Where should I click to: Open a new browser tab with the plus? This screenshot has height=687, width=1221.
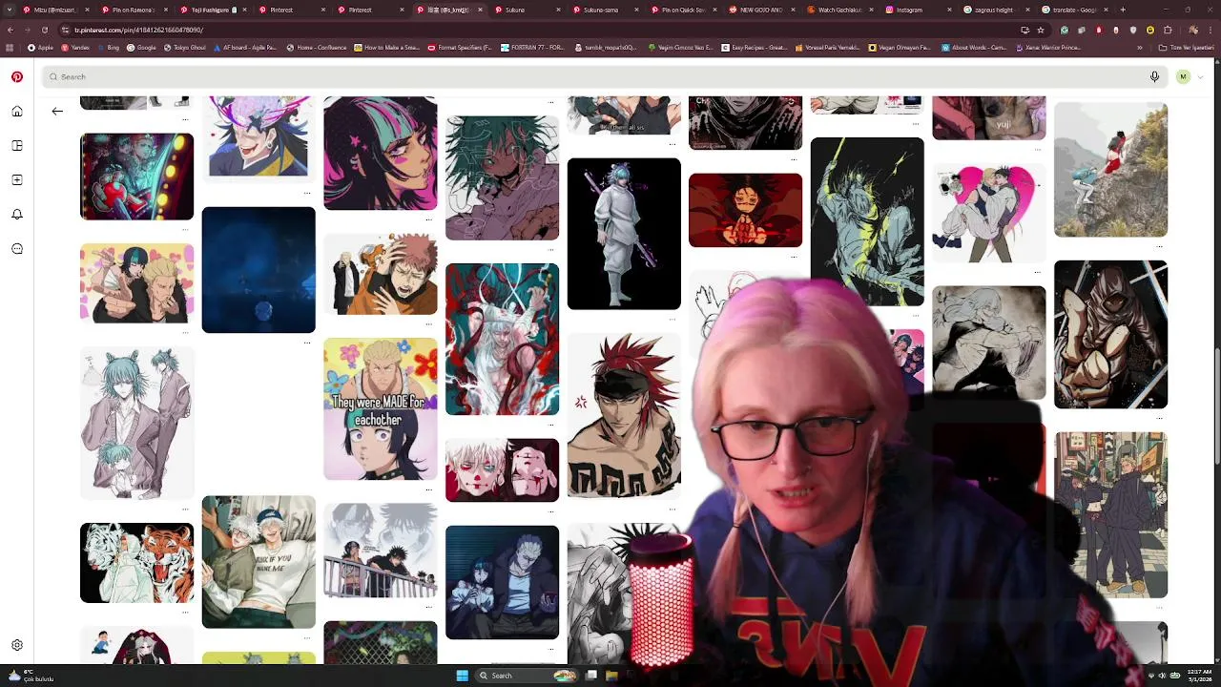[x=1123, y=10]
